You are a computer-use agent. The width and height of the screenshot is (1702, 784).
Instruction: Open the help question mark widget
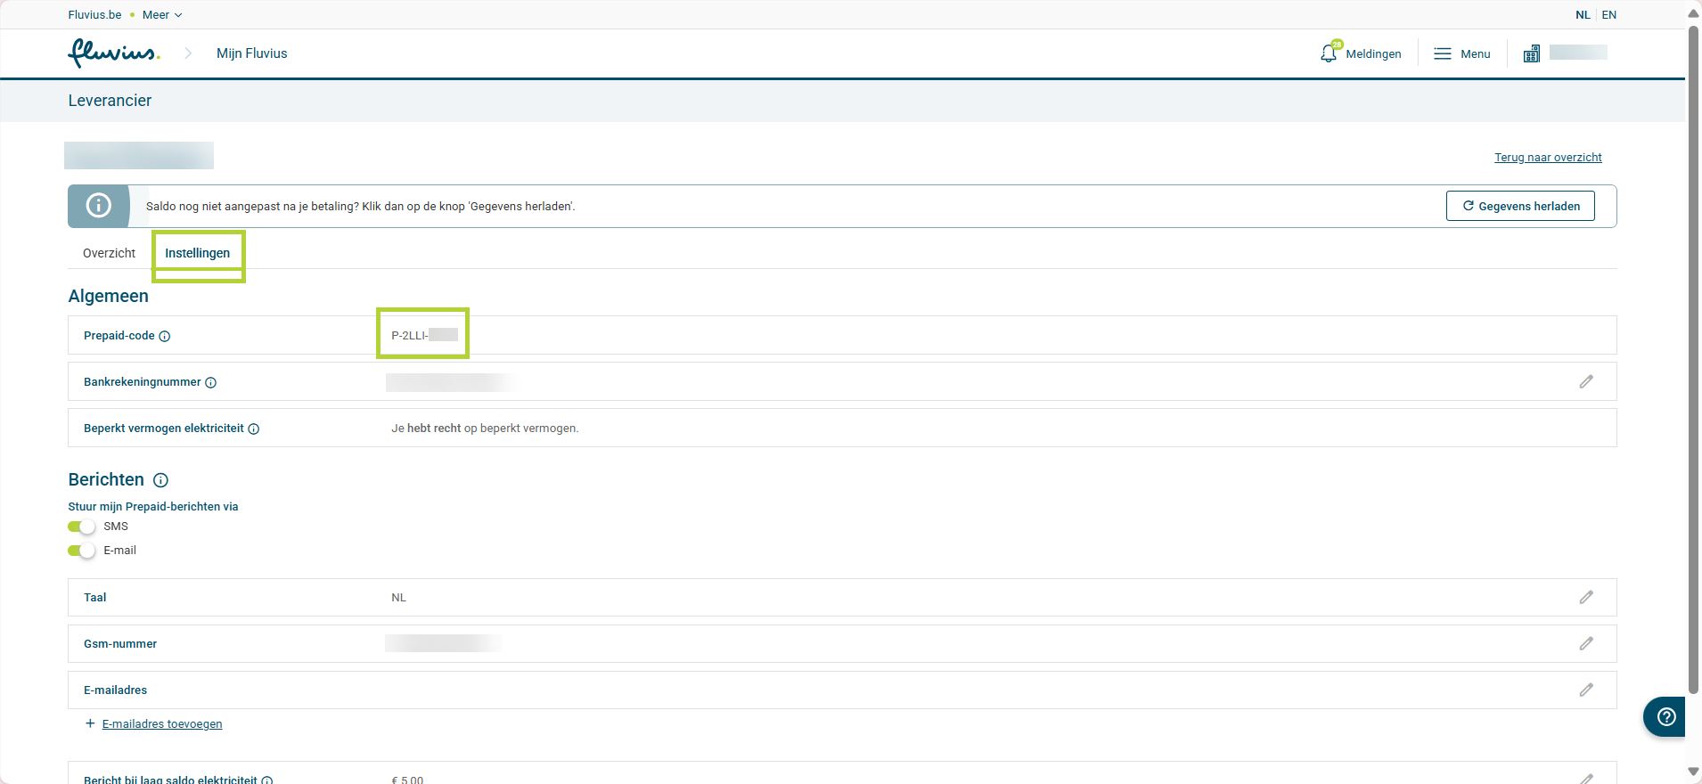coord(1665,716)
